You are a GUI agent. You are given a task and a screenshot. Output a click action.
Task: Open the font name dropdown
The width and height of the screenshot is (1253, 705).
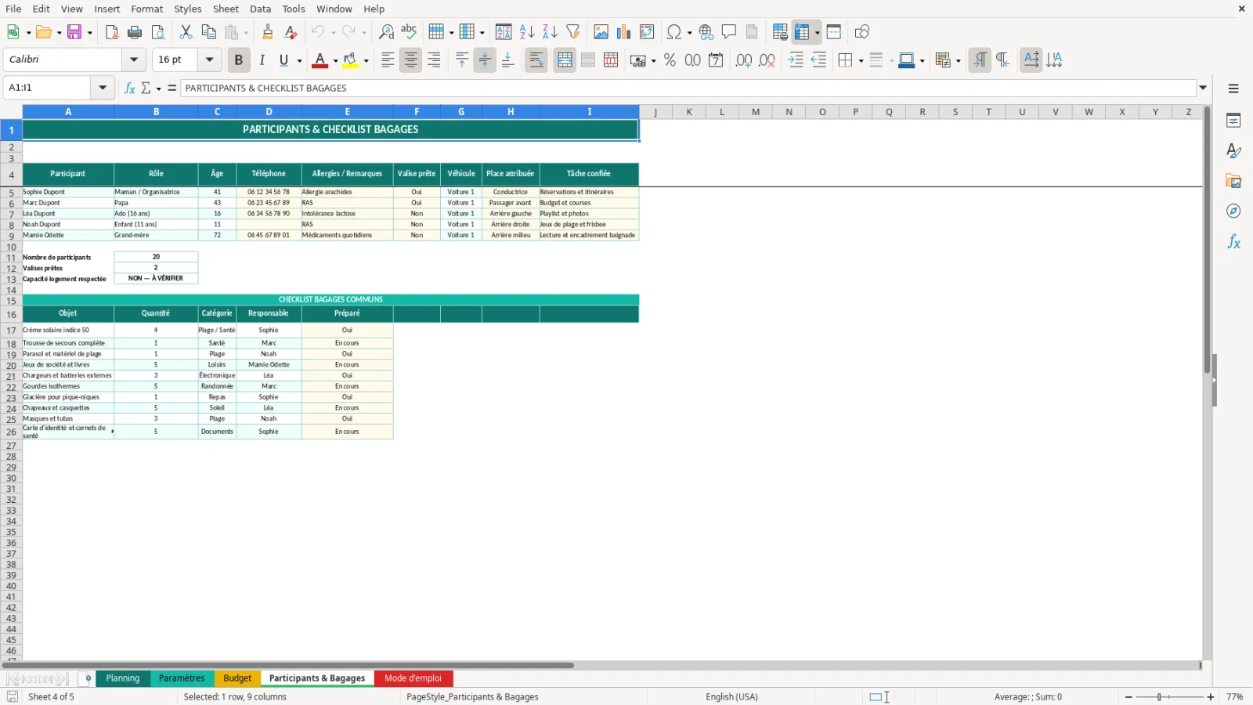(x=134, y=60)
